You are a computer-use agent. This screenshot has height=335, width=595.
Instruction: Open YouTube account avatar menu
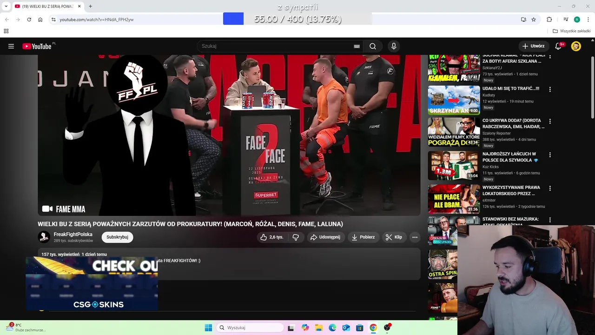click(576, 46)
